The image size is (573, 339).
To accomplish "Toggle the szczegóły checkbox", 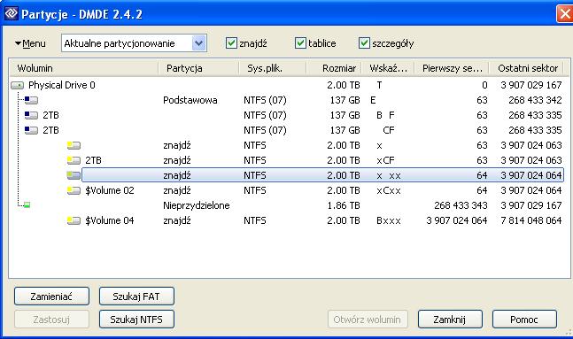I will pos(364,43).
